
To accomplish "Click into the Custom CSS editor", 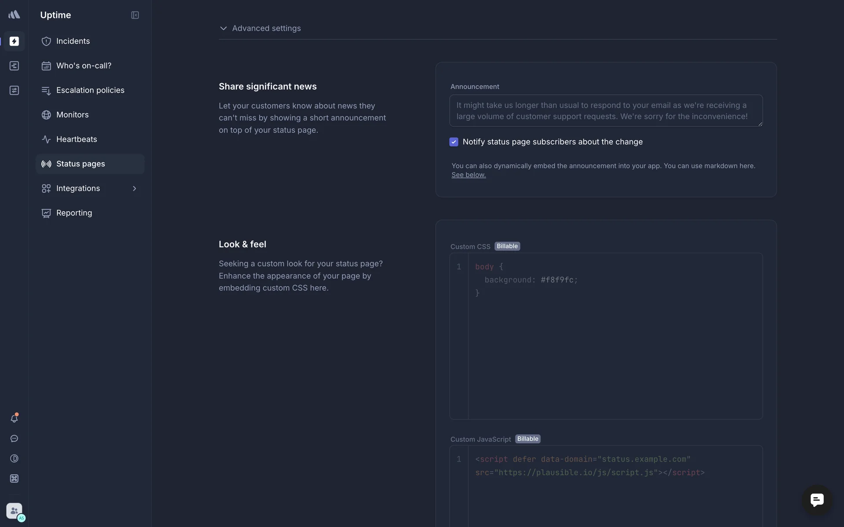I will (615, 336).
